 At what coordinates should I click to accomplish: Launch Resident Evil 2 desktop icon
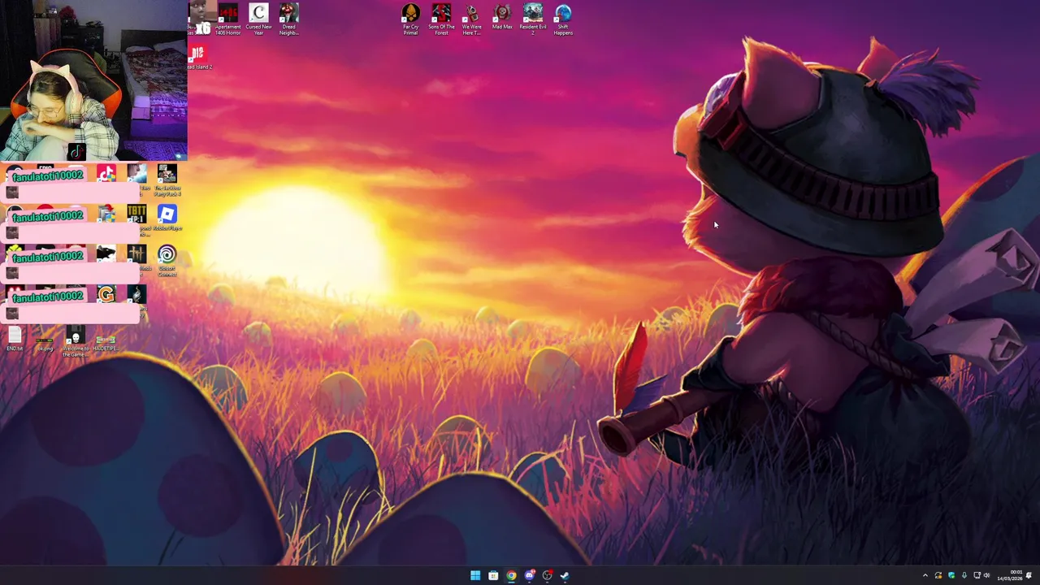pos(533,19)
